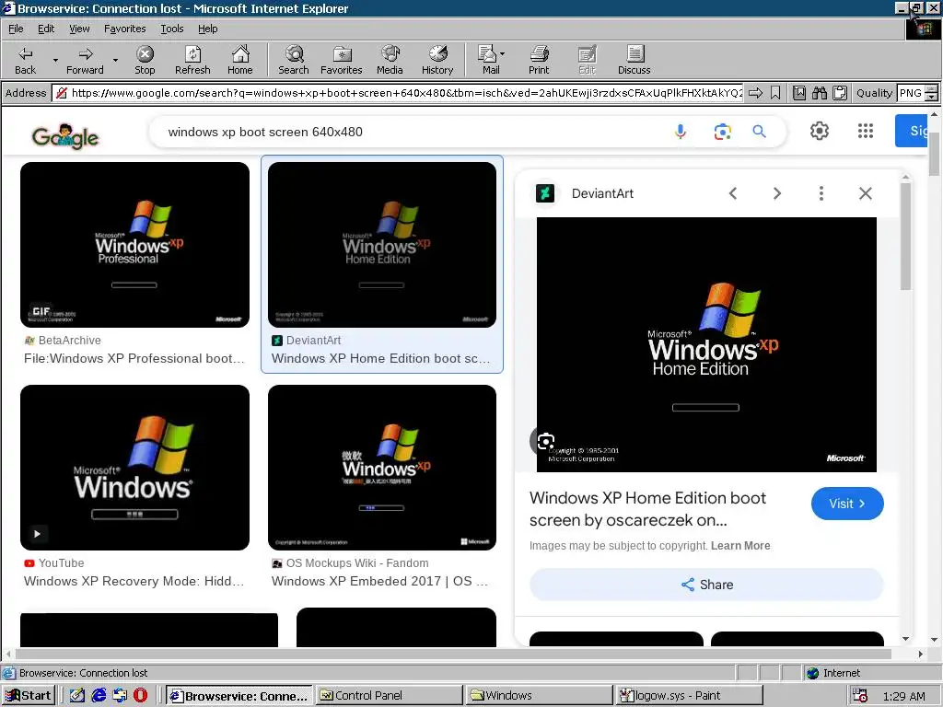Click the Go arrow next to the address bar
The width and height of the screenshot is (943, 707).
pos(755,93)
